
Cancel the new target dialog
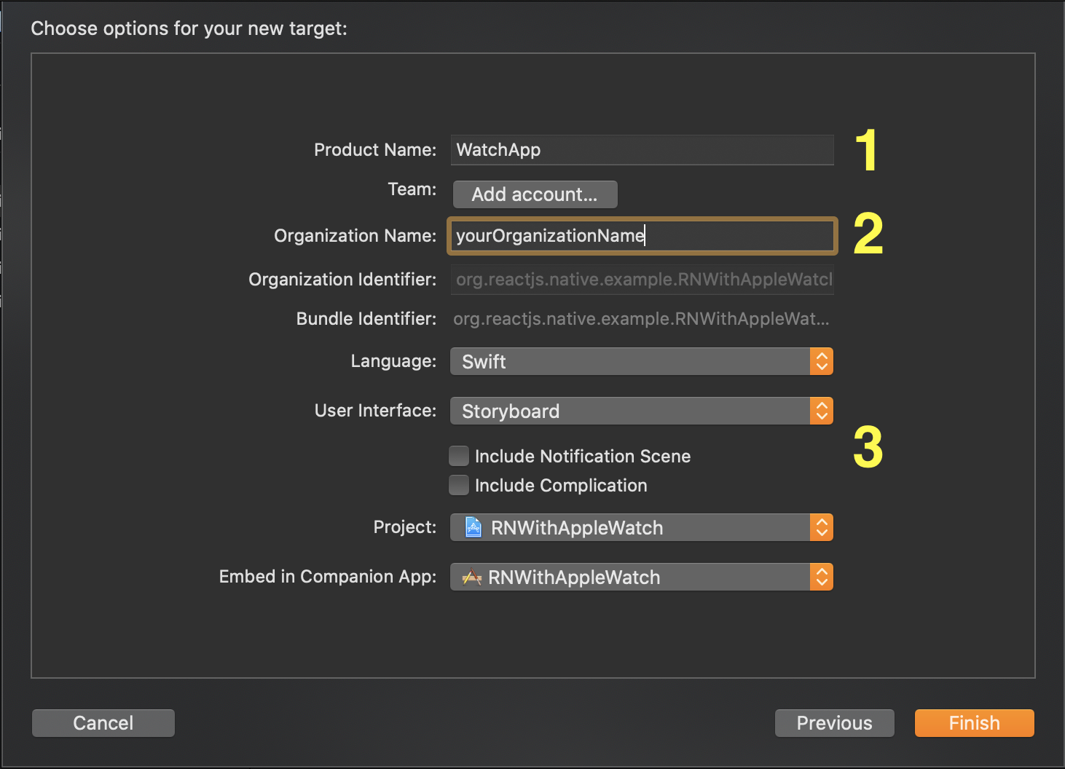pyautogui.click(x=103, y=723)
